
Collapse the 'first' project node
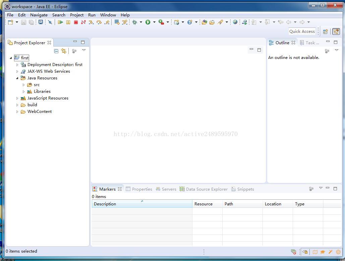point(11,58)
